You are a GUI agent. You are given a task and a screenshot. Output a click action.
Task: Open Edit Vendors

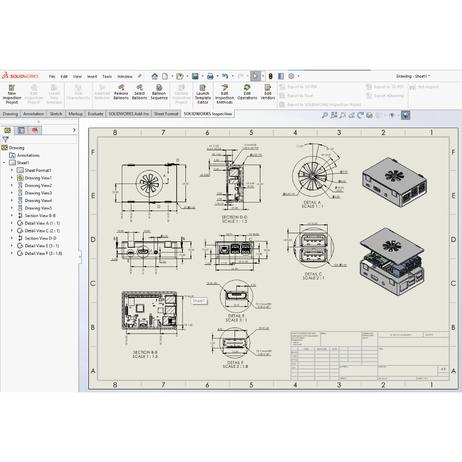coord(268,92)
